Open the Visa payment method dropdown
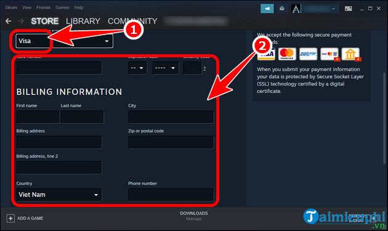 [x=64, y=41]
